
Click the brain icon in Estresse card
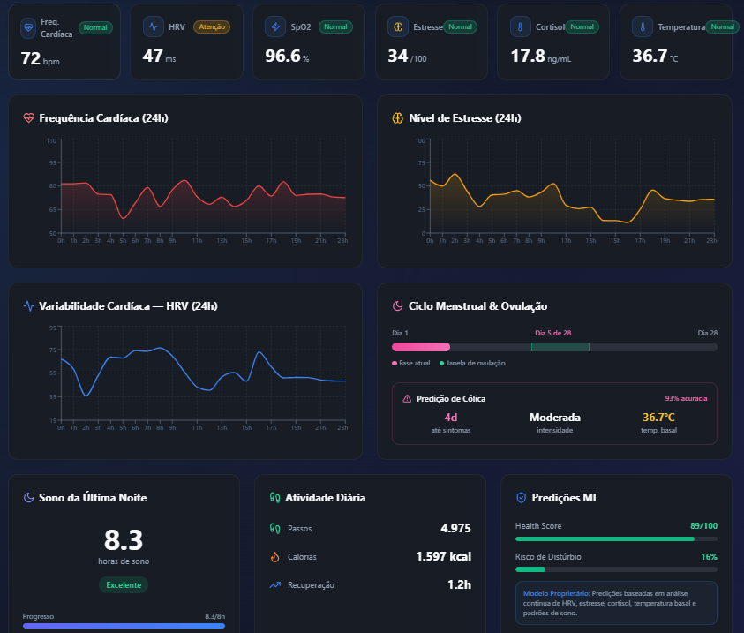click(398, 26)
